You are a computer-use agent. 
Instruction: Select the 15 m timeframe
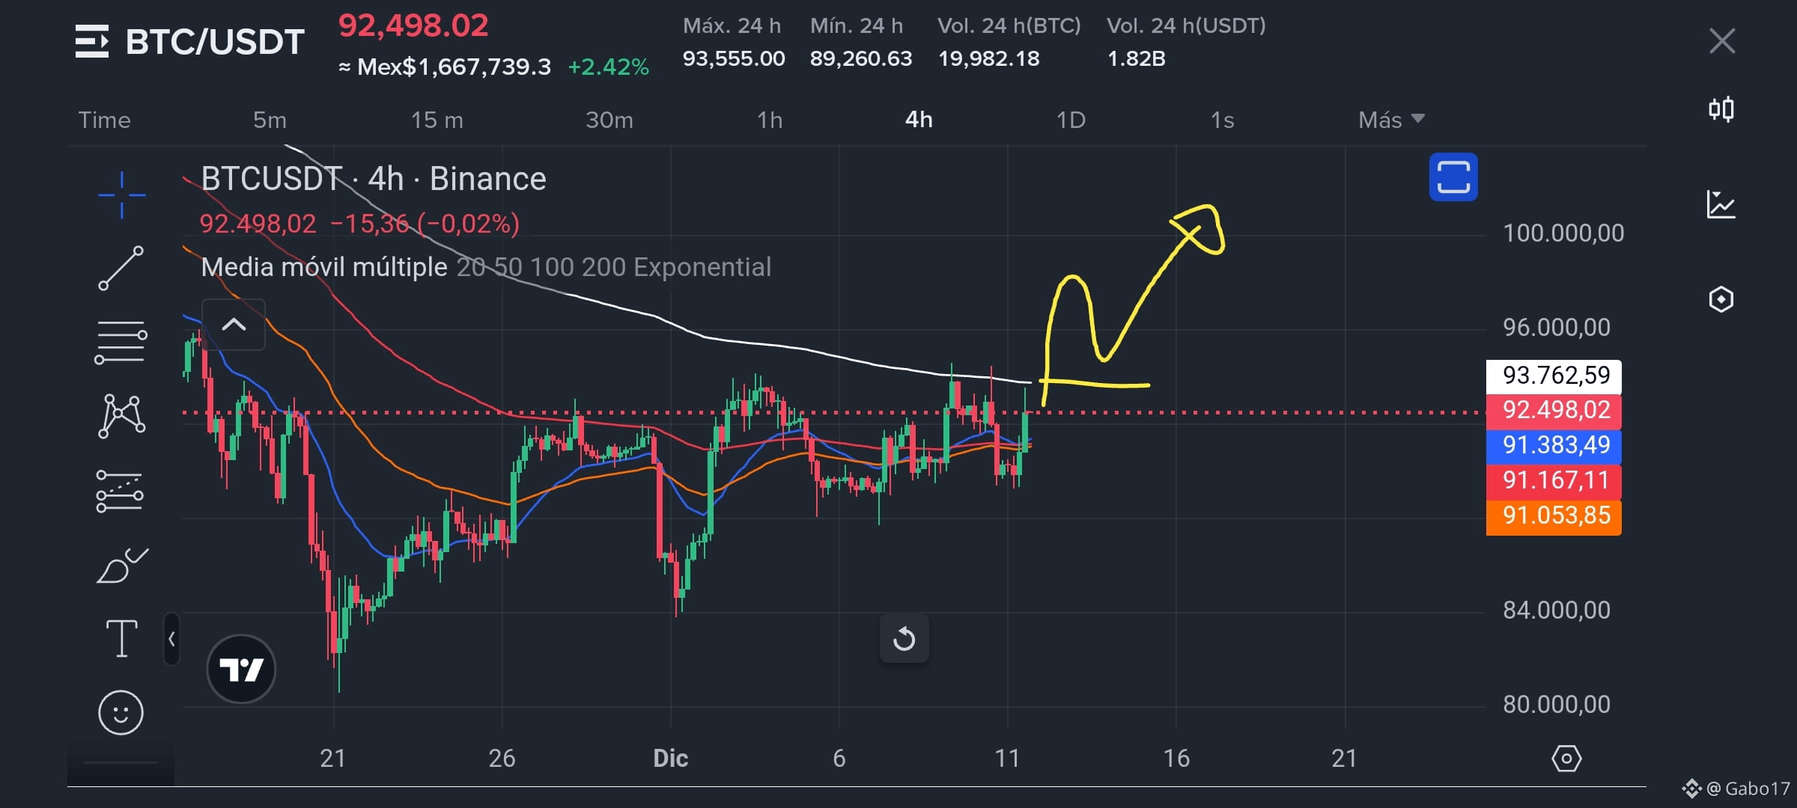pos(437,120)
